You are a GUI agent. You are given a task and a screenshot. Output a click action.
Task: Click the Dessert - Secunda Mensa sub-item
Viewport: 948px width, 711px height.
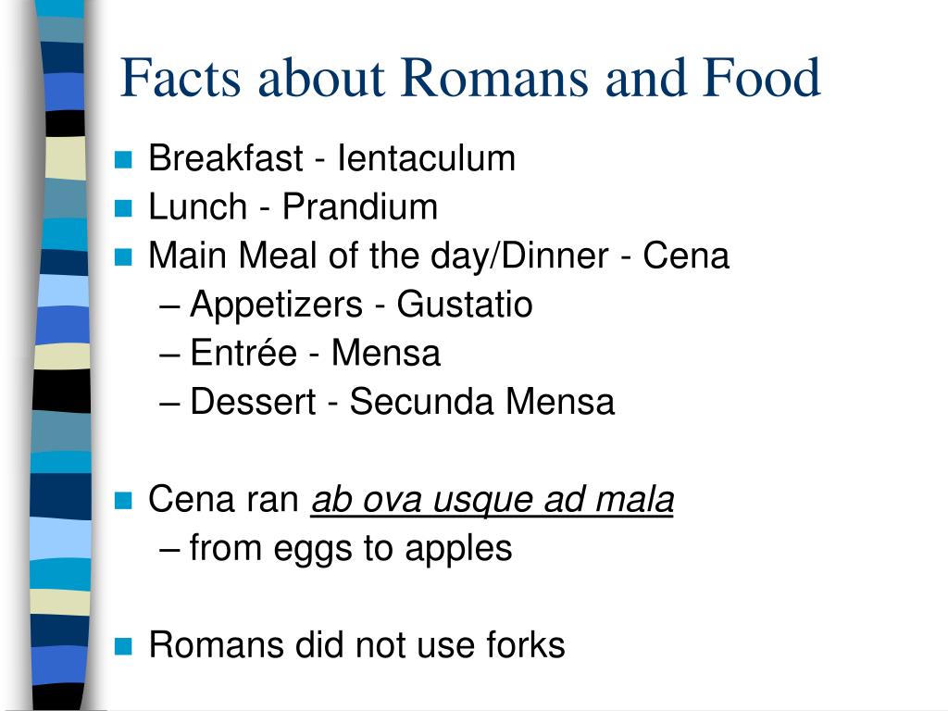[x=388, y=402]
